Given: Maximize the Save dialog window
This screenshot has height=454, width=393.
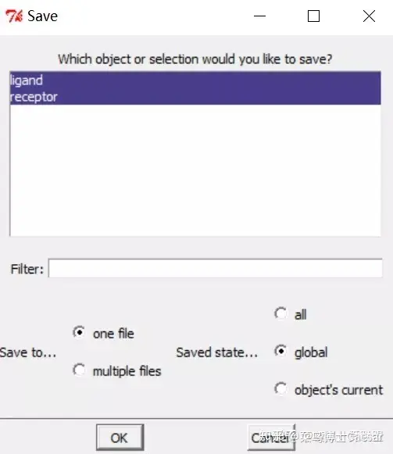Looking at the screenshot, I should 313,16.
